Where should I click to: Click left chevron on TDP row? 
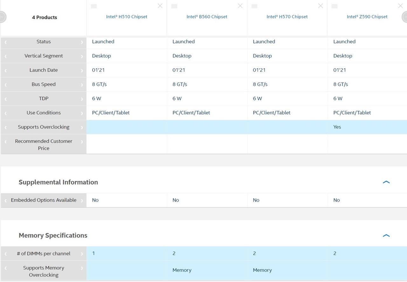coord(6,99)
